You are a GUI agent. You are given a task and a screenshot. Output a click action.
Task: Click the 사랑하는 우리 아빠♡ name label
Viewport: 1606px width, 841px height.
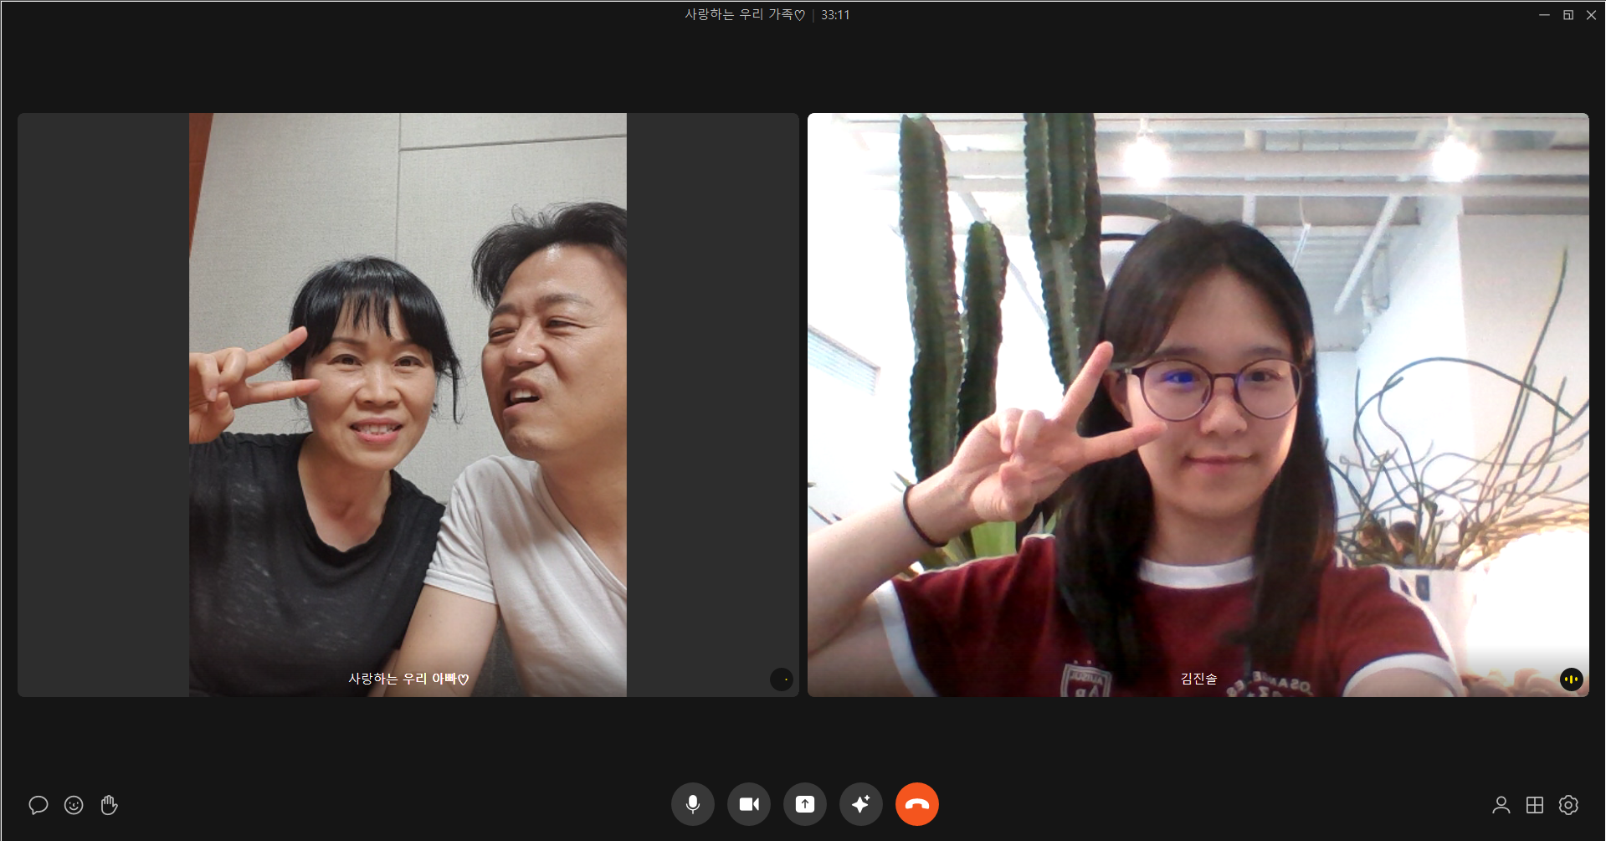(x=408, y=679)
